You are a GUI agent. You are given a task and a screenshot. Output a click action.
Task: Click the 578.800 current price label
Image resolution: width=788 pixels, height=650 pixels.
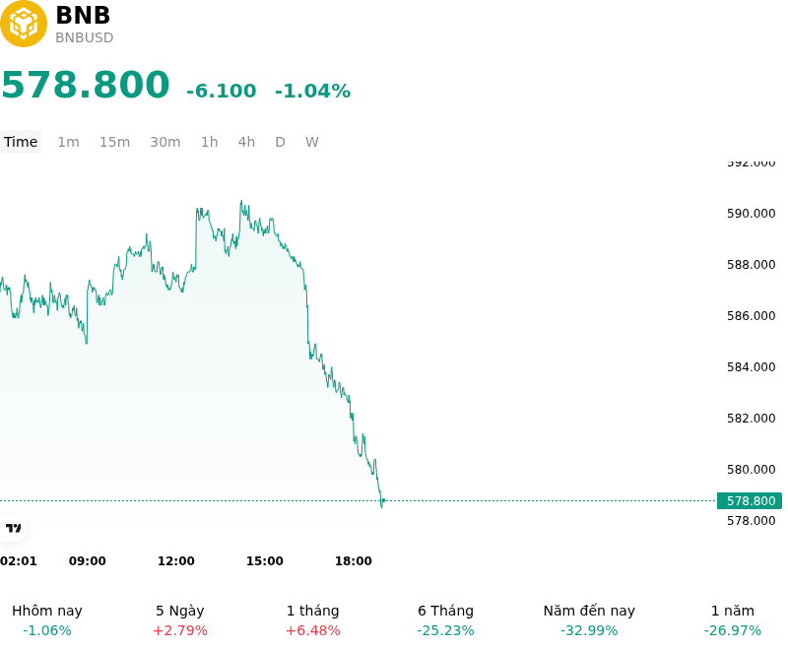point(750,501)
